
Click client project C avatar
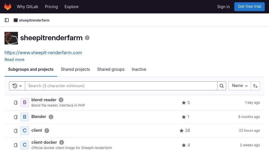25,131
